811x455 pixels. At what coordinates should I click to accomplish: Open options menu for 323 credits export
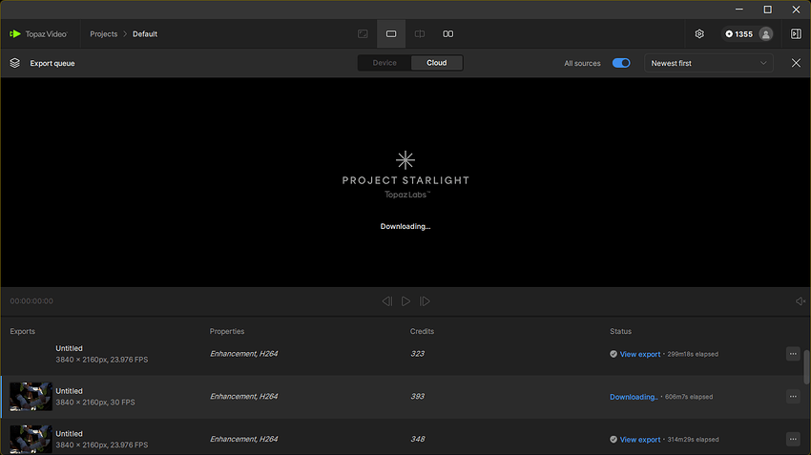click(793, 354)
